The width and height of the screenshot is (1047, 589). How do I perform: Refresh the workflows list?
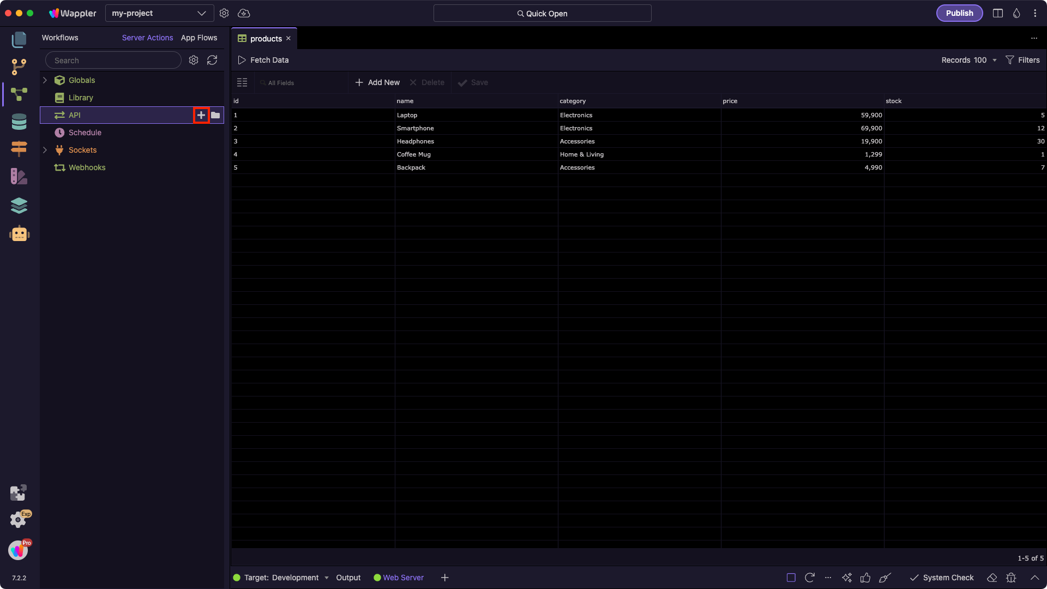[212, 60]
